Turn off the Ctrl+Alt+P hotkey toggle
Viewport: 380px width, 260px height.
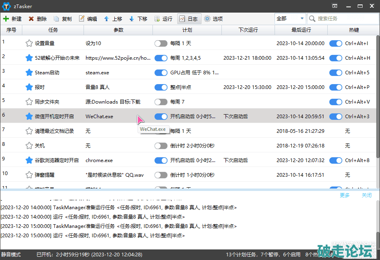pyautogui.click(x=336, y=87)
